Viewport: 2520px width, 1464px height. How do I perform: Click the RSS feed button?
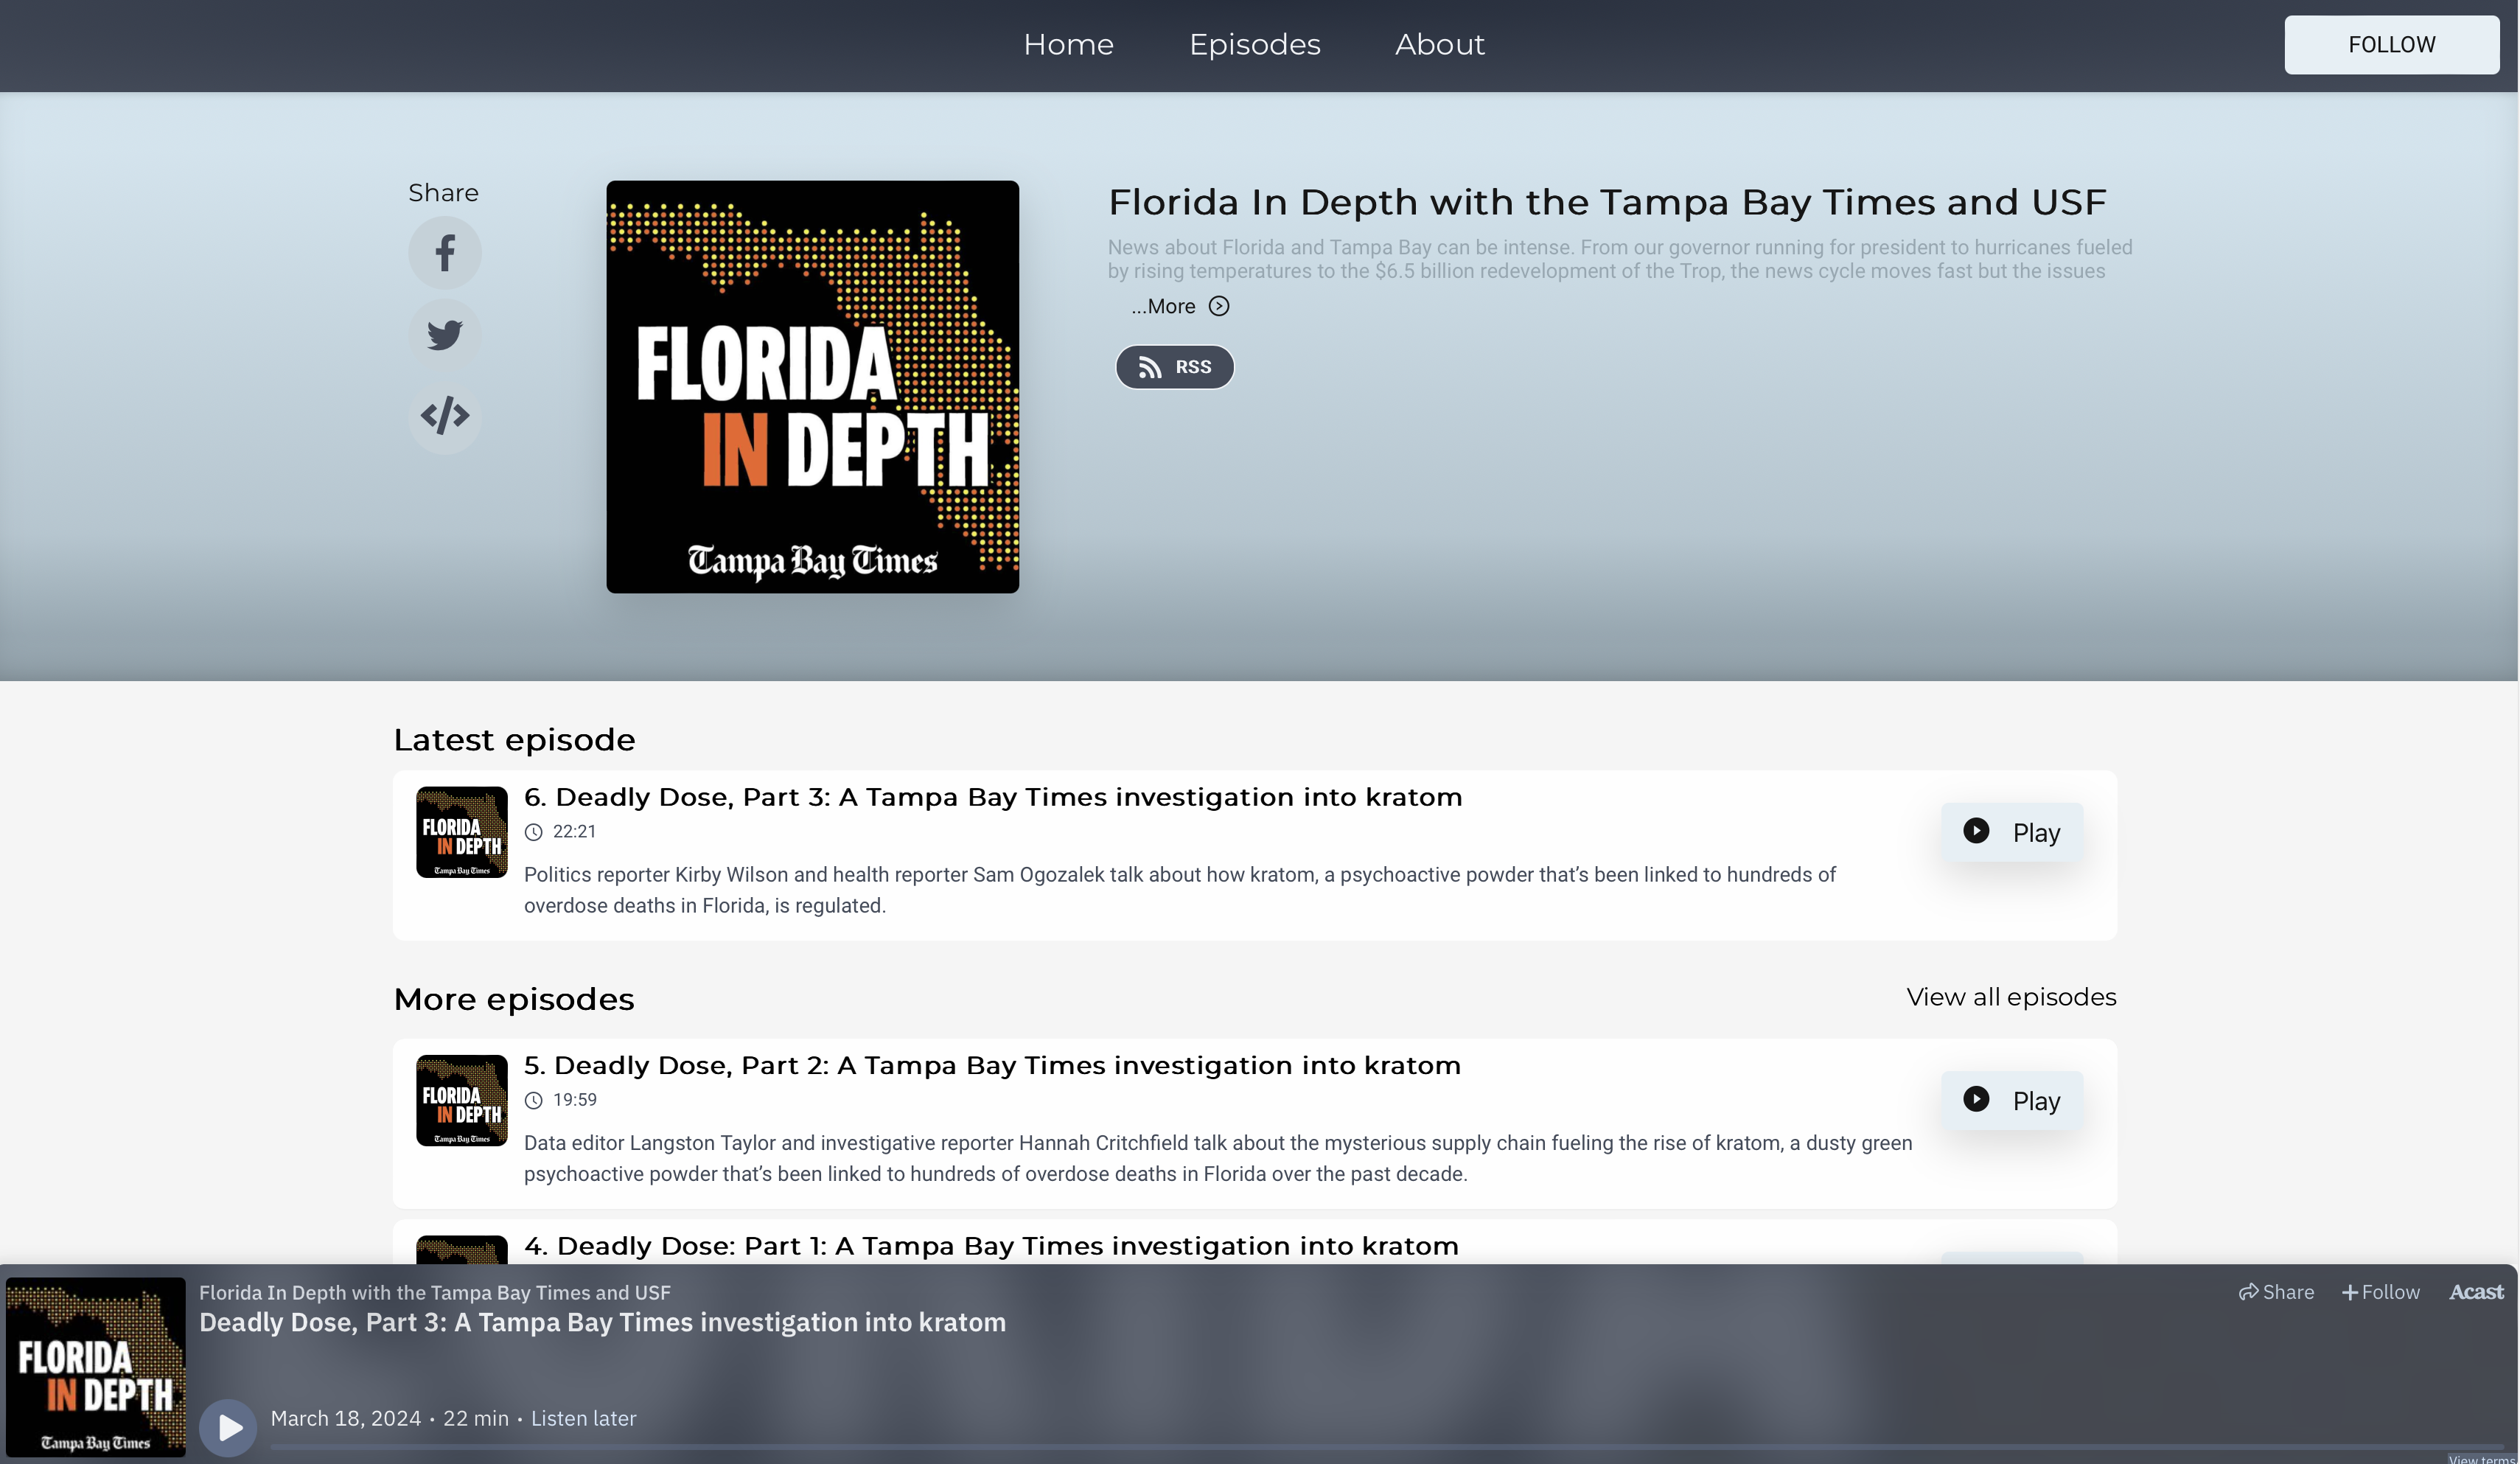[1174, 367]
